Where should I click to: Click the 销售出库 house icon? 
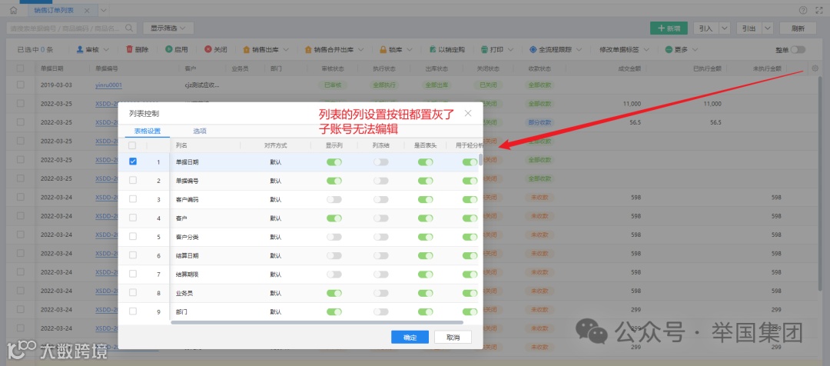click(246, 49)
